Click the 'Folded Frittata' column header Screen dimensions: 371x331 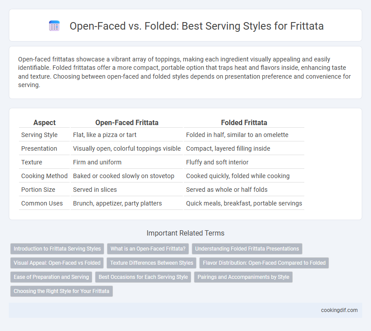[244, 122]
